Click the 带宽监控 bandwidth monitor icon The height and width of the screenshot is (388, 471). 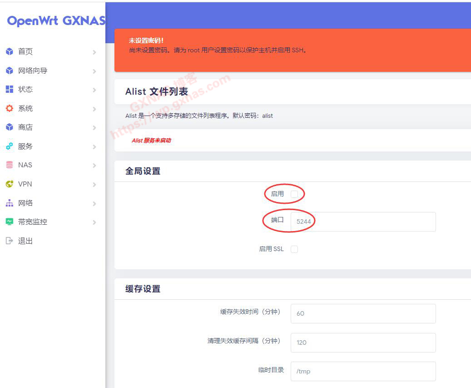(10, 222)
